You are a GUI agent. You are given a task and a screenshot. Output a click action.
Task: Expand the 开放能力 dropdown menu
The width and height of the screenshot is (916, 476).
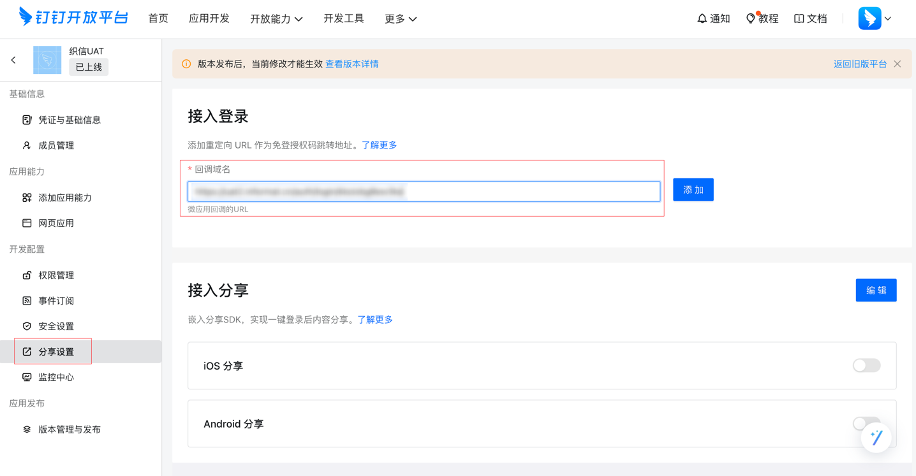[x=276, y=19]
